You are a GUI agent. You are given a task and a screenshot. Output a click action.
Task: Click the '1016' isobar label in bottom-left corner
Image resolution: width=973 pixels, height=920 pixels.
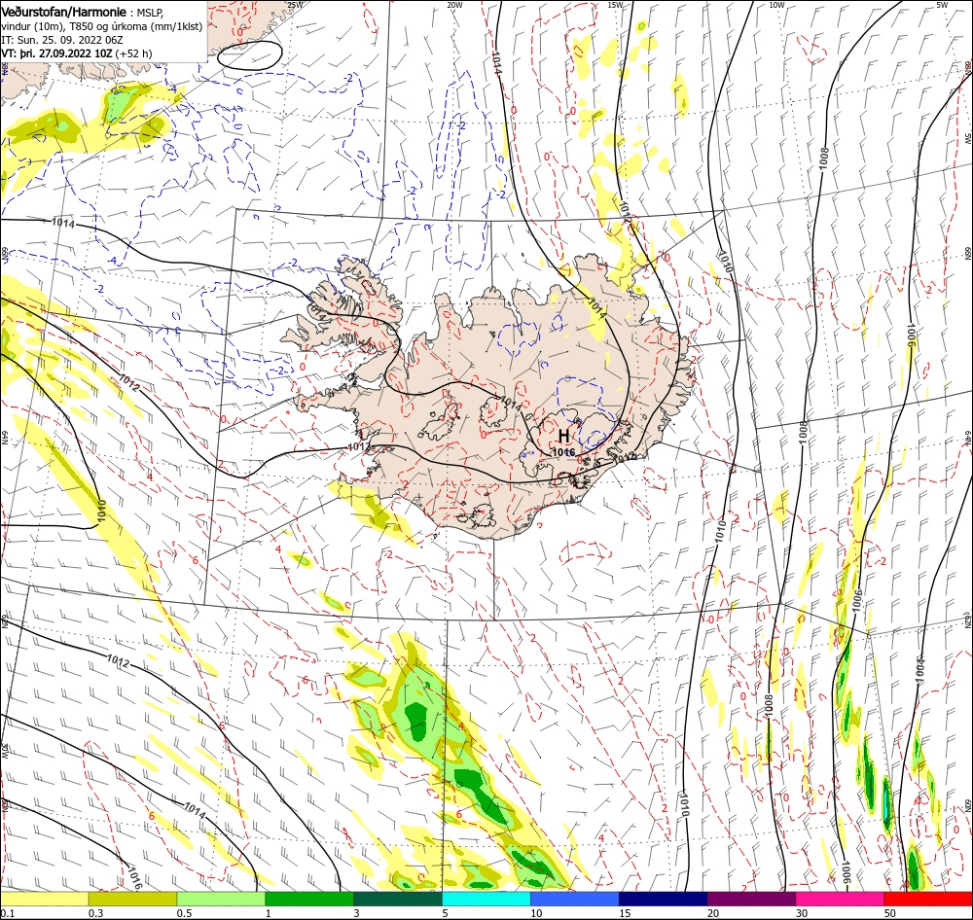point(135,878)
